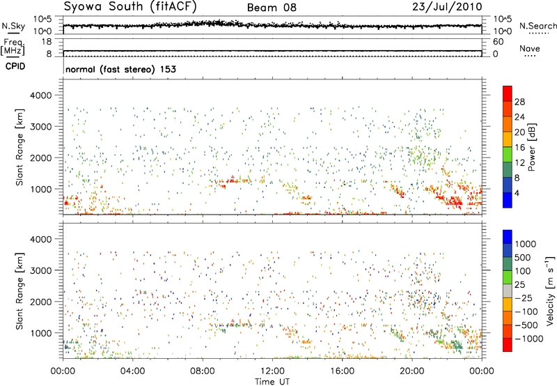Click the 'Power [dB]' color bar label

tap(531, 147)
